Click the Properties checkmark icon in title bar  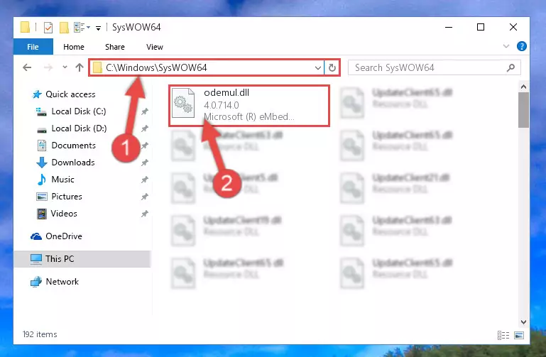click(x=48, y=28)
